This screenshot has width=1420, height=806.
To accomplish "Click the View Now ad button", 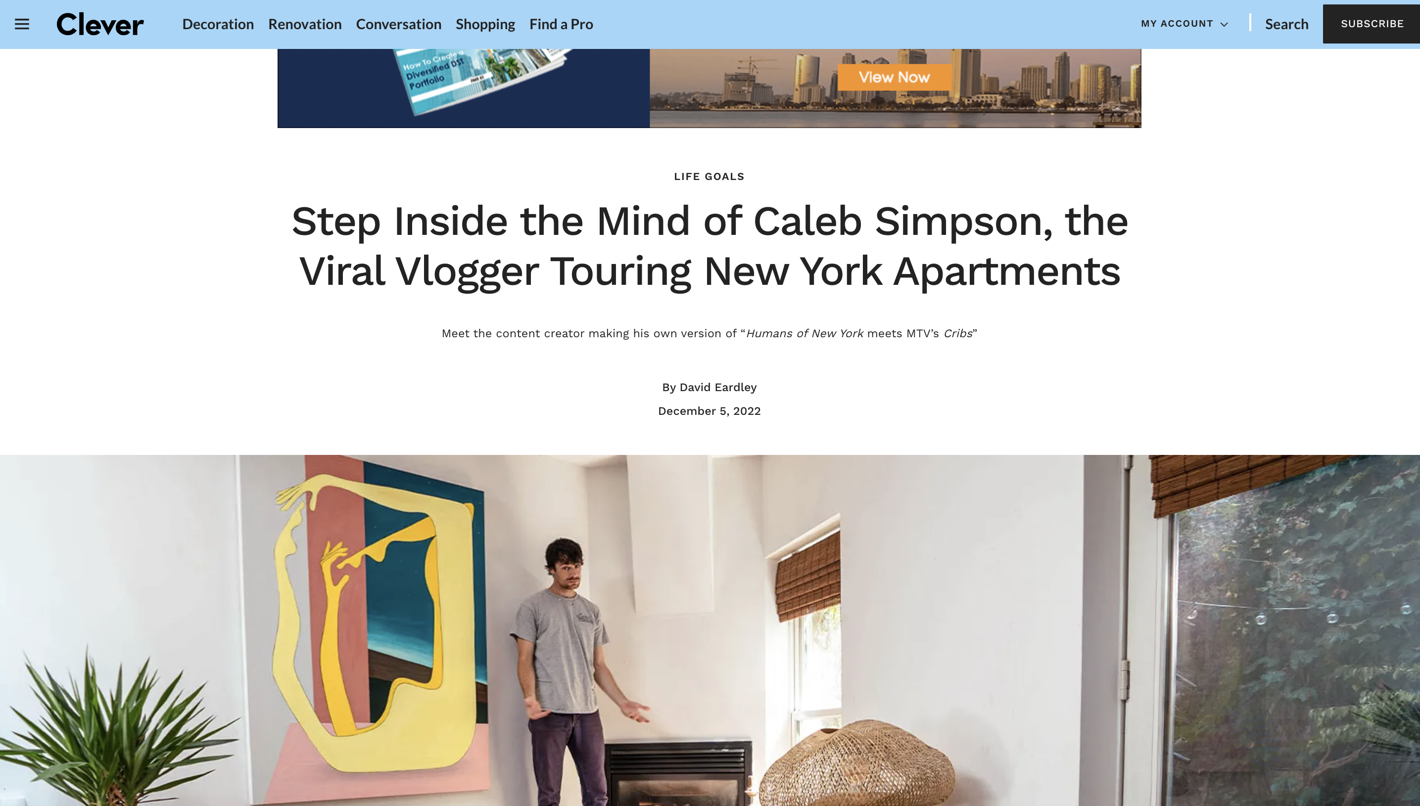I will pos(894,77).
